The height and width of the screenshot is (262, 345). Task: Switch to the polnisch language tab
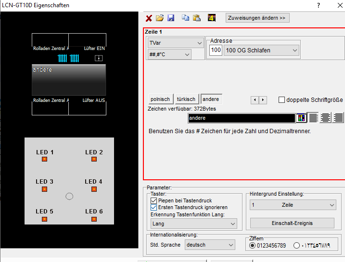click(x=160, y=99)
